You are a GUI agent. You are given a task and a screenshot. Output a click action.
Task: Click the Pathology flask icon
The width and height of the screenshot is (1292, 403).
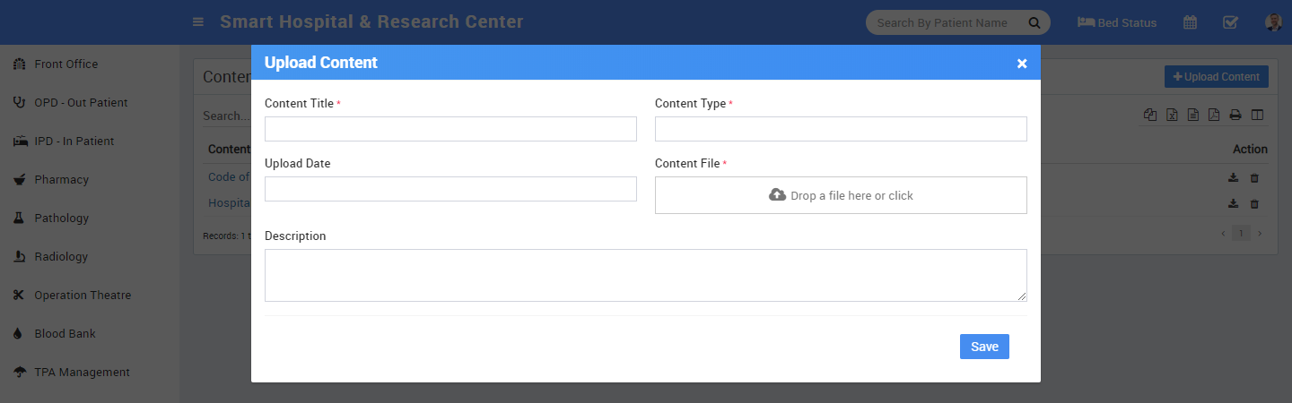[18, 219]
